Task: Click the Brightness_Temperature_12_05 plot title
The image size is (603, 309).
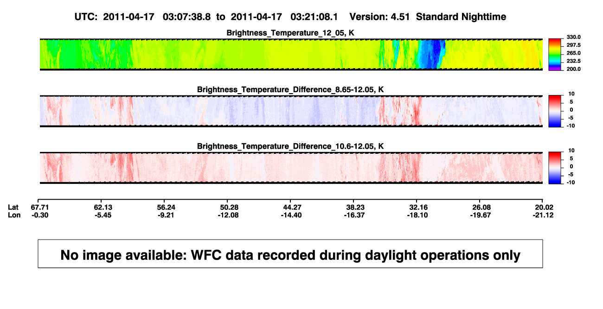Action: (290, 33)
